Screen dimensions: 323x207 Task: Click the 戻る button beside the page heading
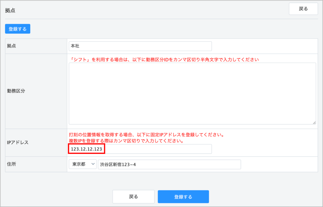coord(303,9)
